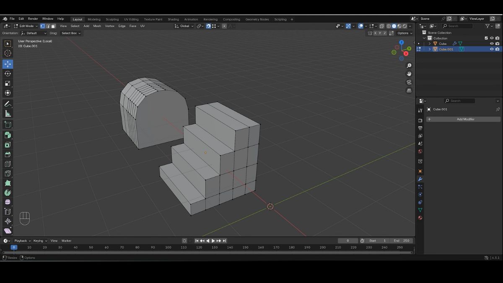Image resolution: width=503 pixels, height=283 pixels.
Task: Click the End frame field
Action: pyautogui.click(x=402, y=241)
